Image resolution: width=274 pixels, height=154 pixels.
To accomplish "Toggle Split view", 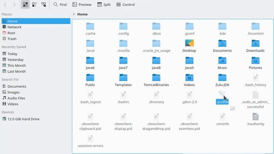I will (x=104, y=5).
